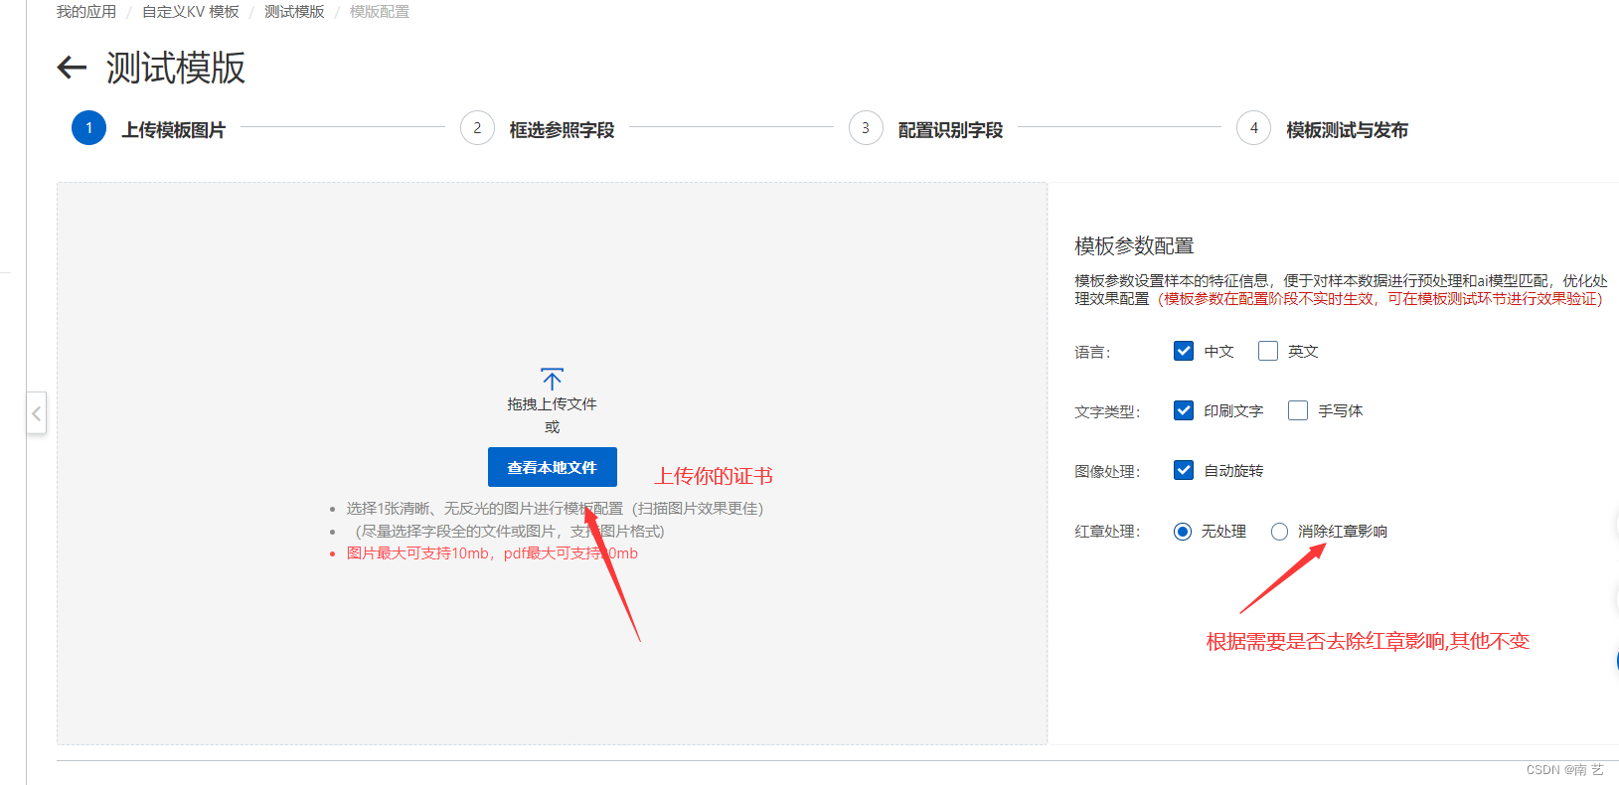The width and height of the screenshot is (1619, 785).
Task: Click the 红章处理 label
Action: click(x=1107, y=532)
